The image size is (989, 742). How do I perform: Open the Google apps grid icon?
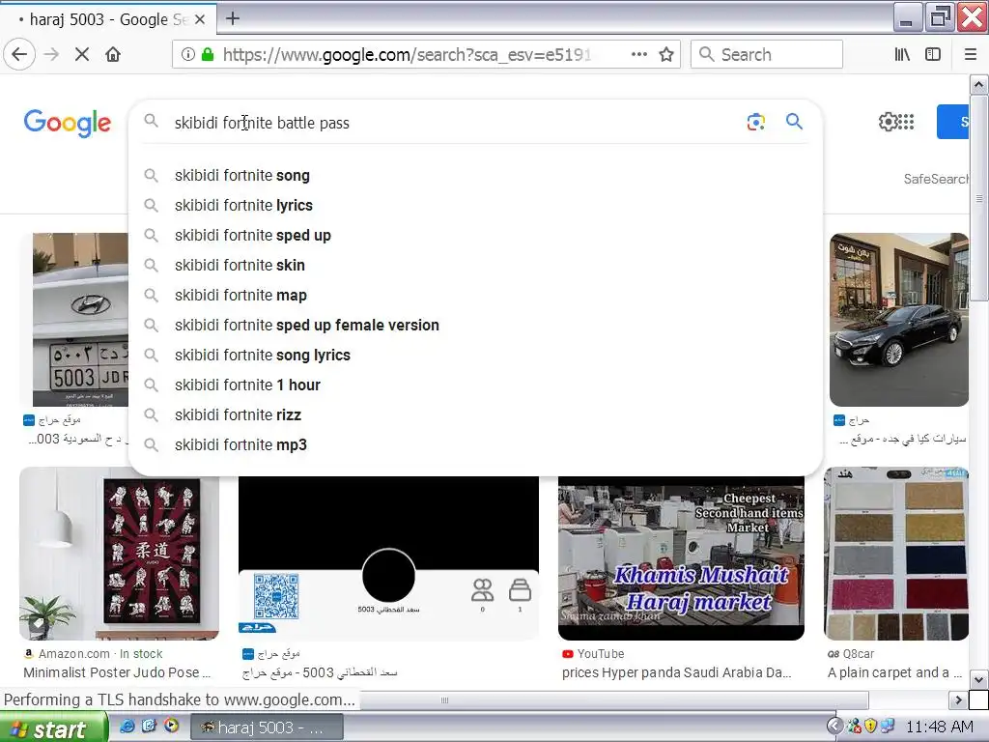[x=906, y=122]
